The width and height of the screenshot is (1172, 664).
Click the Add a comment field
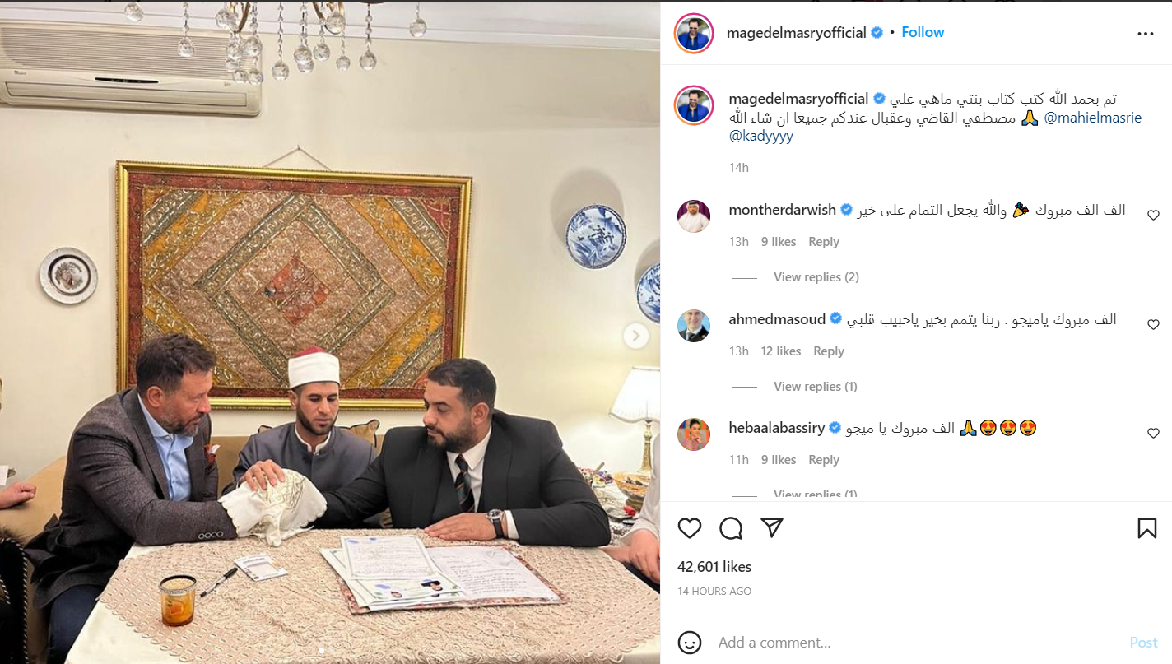pyautogui.click(x=914, y=643)
